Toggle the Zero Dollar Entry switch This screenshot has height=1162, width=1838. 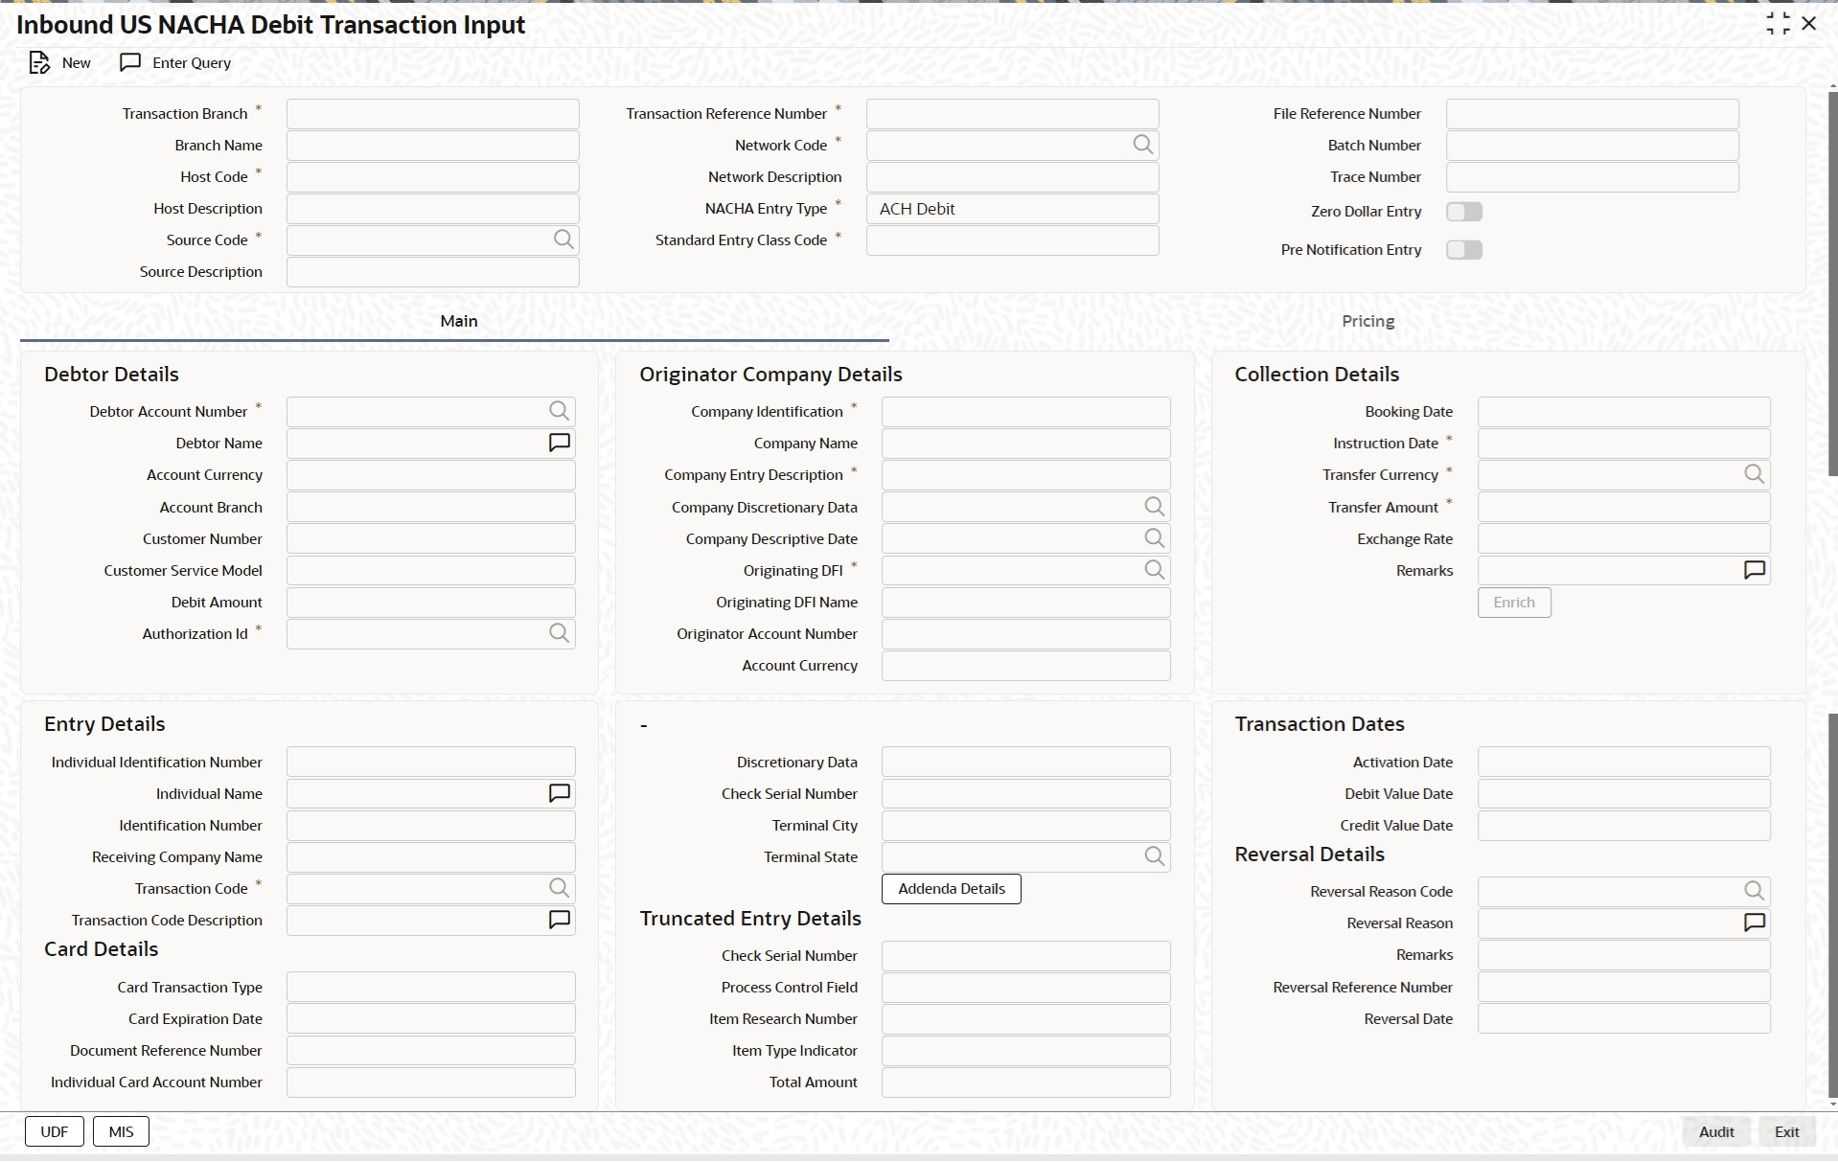click(x=1463, y=212)
